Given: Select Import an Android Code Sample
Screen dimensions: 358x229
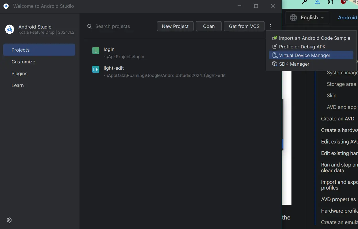Looking at the screenshot, I should tap(314, 38).
